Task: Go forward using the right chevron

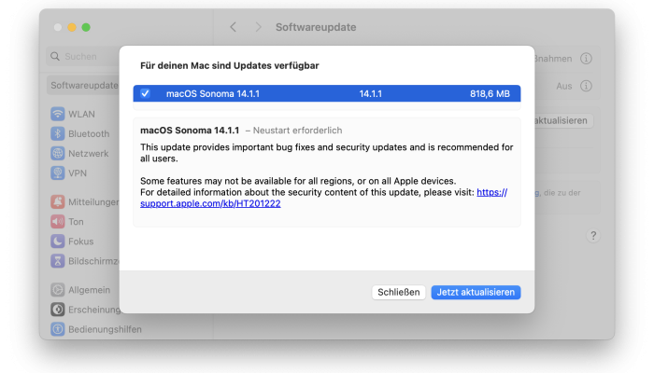Action: 259,28
